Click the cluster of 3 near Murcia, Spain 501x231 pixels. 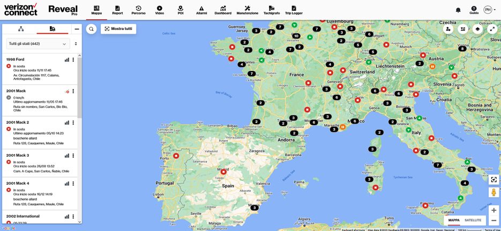point(255,207)
